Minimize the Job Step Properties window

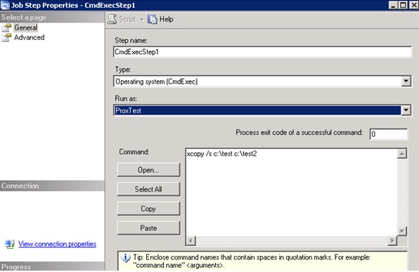click(x=393, y=5)
